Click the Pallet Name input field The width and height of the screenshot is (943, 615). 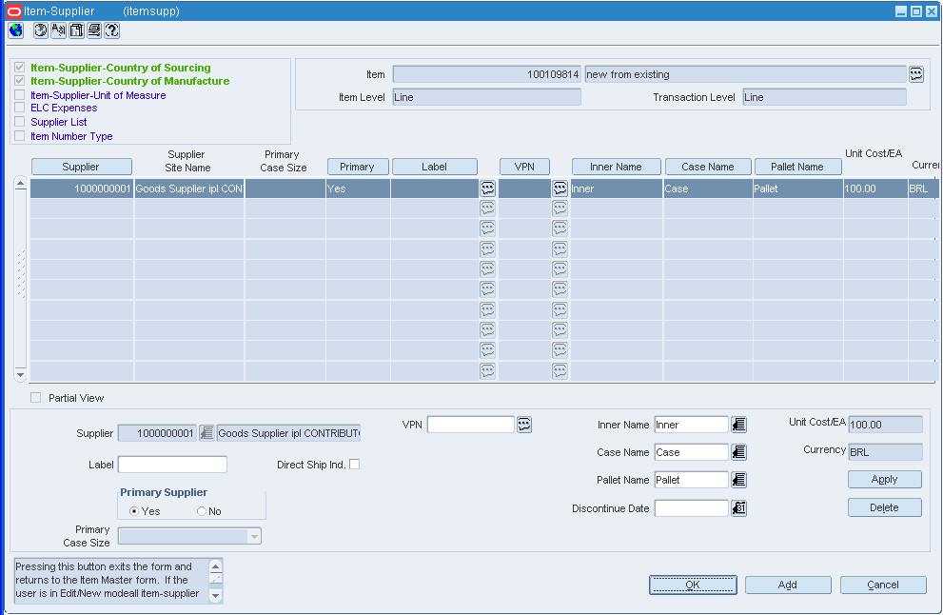click(691, 480)
